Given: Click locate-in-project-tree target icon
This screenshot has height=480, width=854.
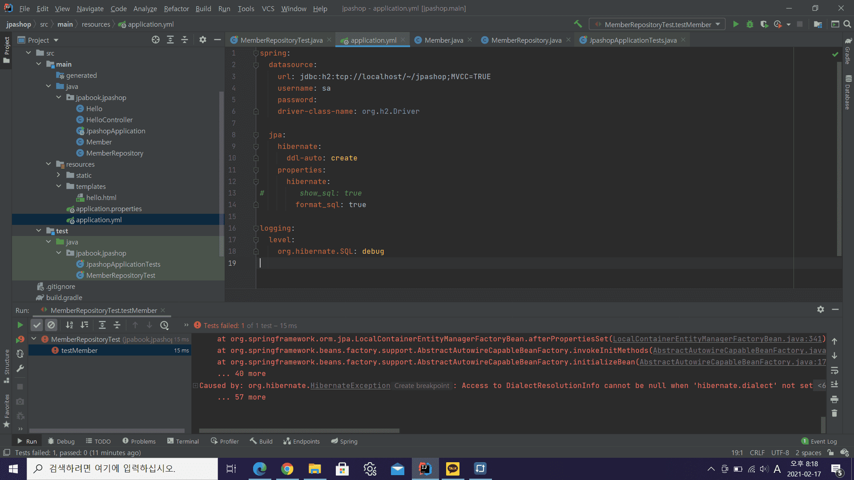Looking at the screenshot, I should (155, 40).
